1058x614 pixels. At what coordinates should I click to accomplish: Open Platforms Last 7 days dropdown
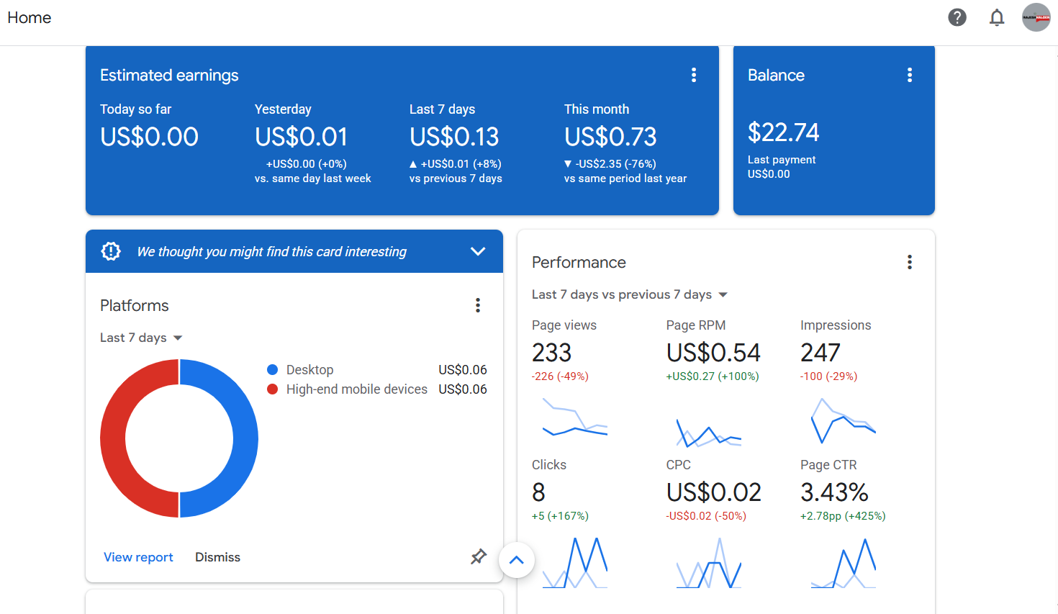coord(141,338)
